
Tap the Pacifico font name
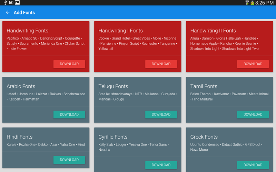(13, 38)
